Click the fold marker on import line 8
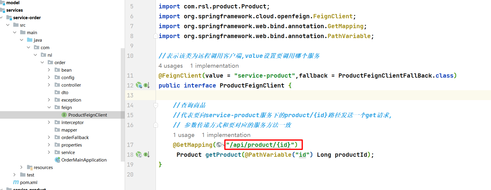The height and width of the screenshot is (190, 491). click(x=156, y=36)
